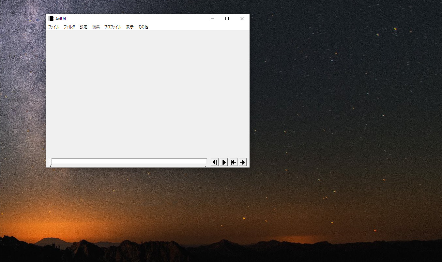Open the フィルタ menu
The image size is (442, 262).
click(69, 27)
